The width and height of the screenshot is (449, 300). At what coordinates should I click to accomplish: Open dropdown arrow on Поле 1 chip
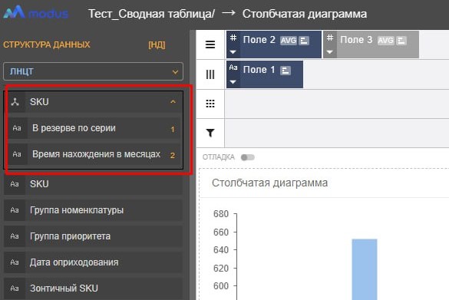(x=233, y=82)
